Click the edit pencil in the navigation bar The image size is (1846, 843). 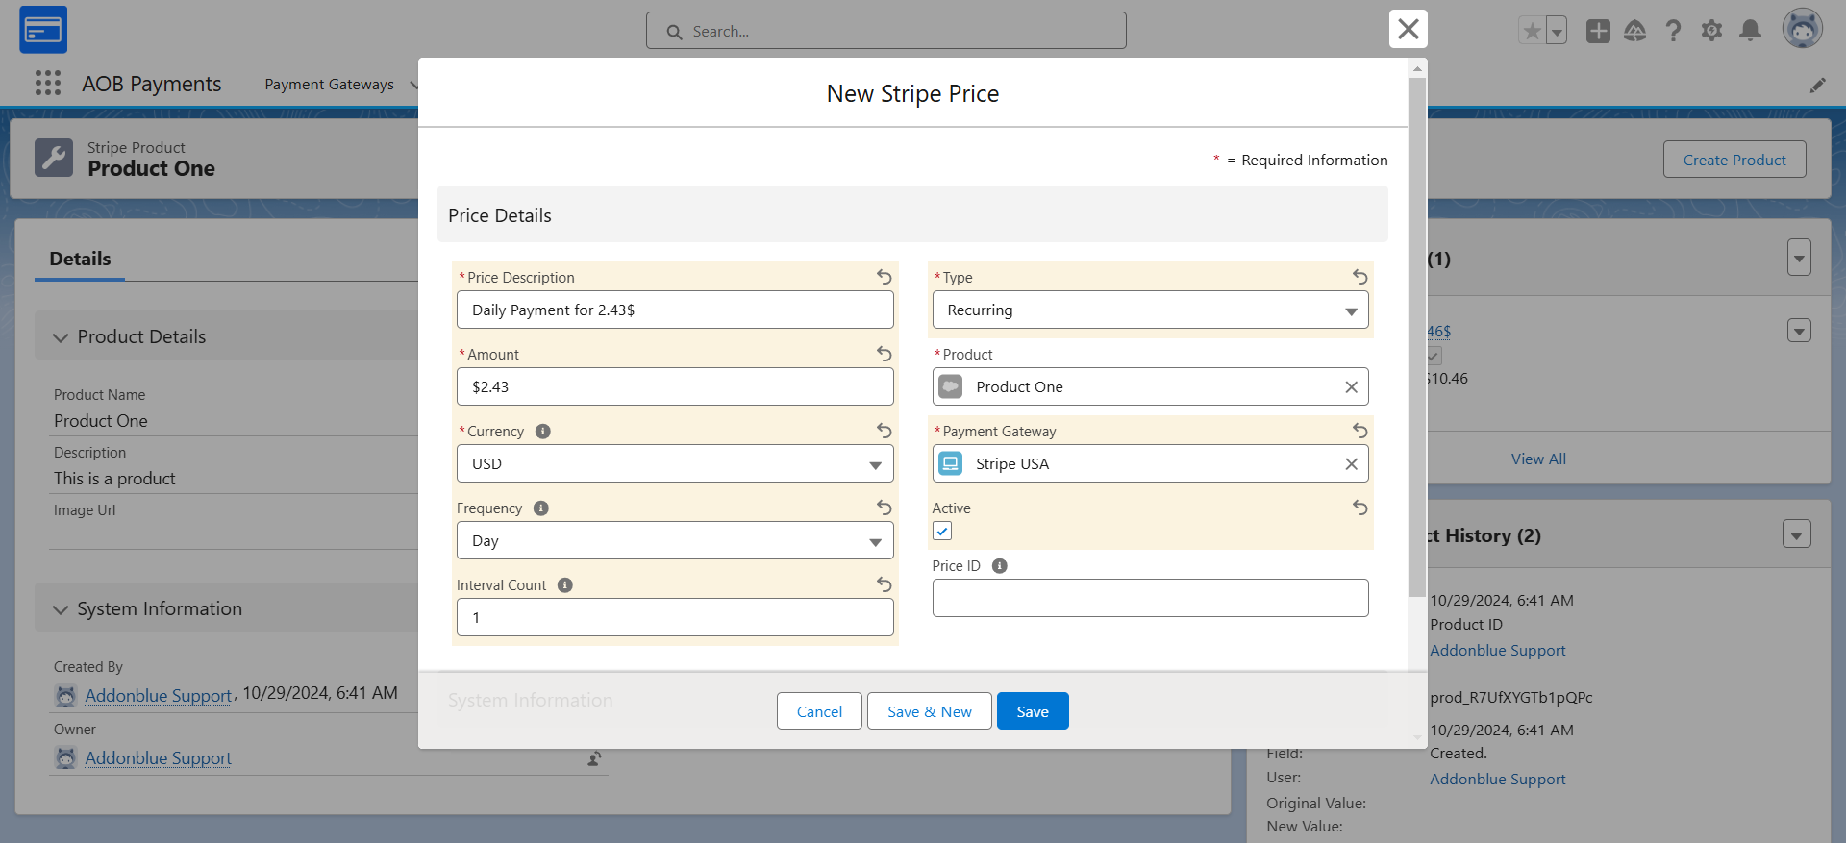click(1817, 86)
